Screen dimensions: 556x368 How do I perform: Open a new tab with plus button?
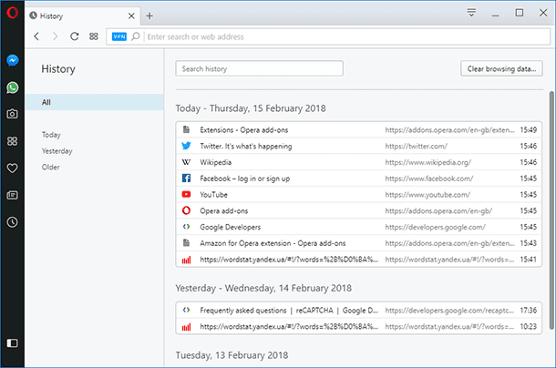149,16
